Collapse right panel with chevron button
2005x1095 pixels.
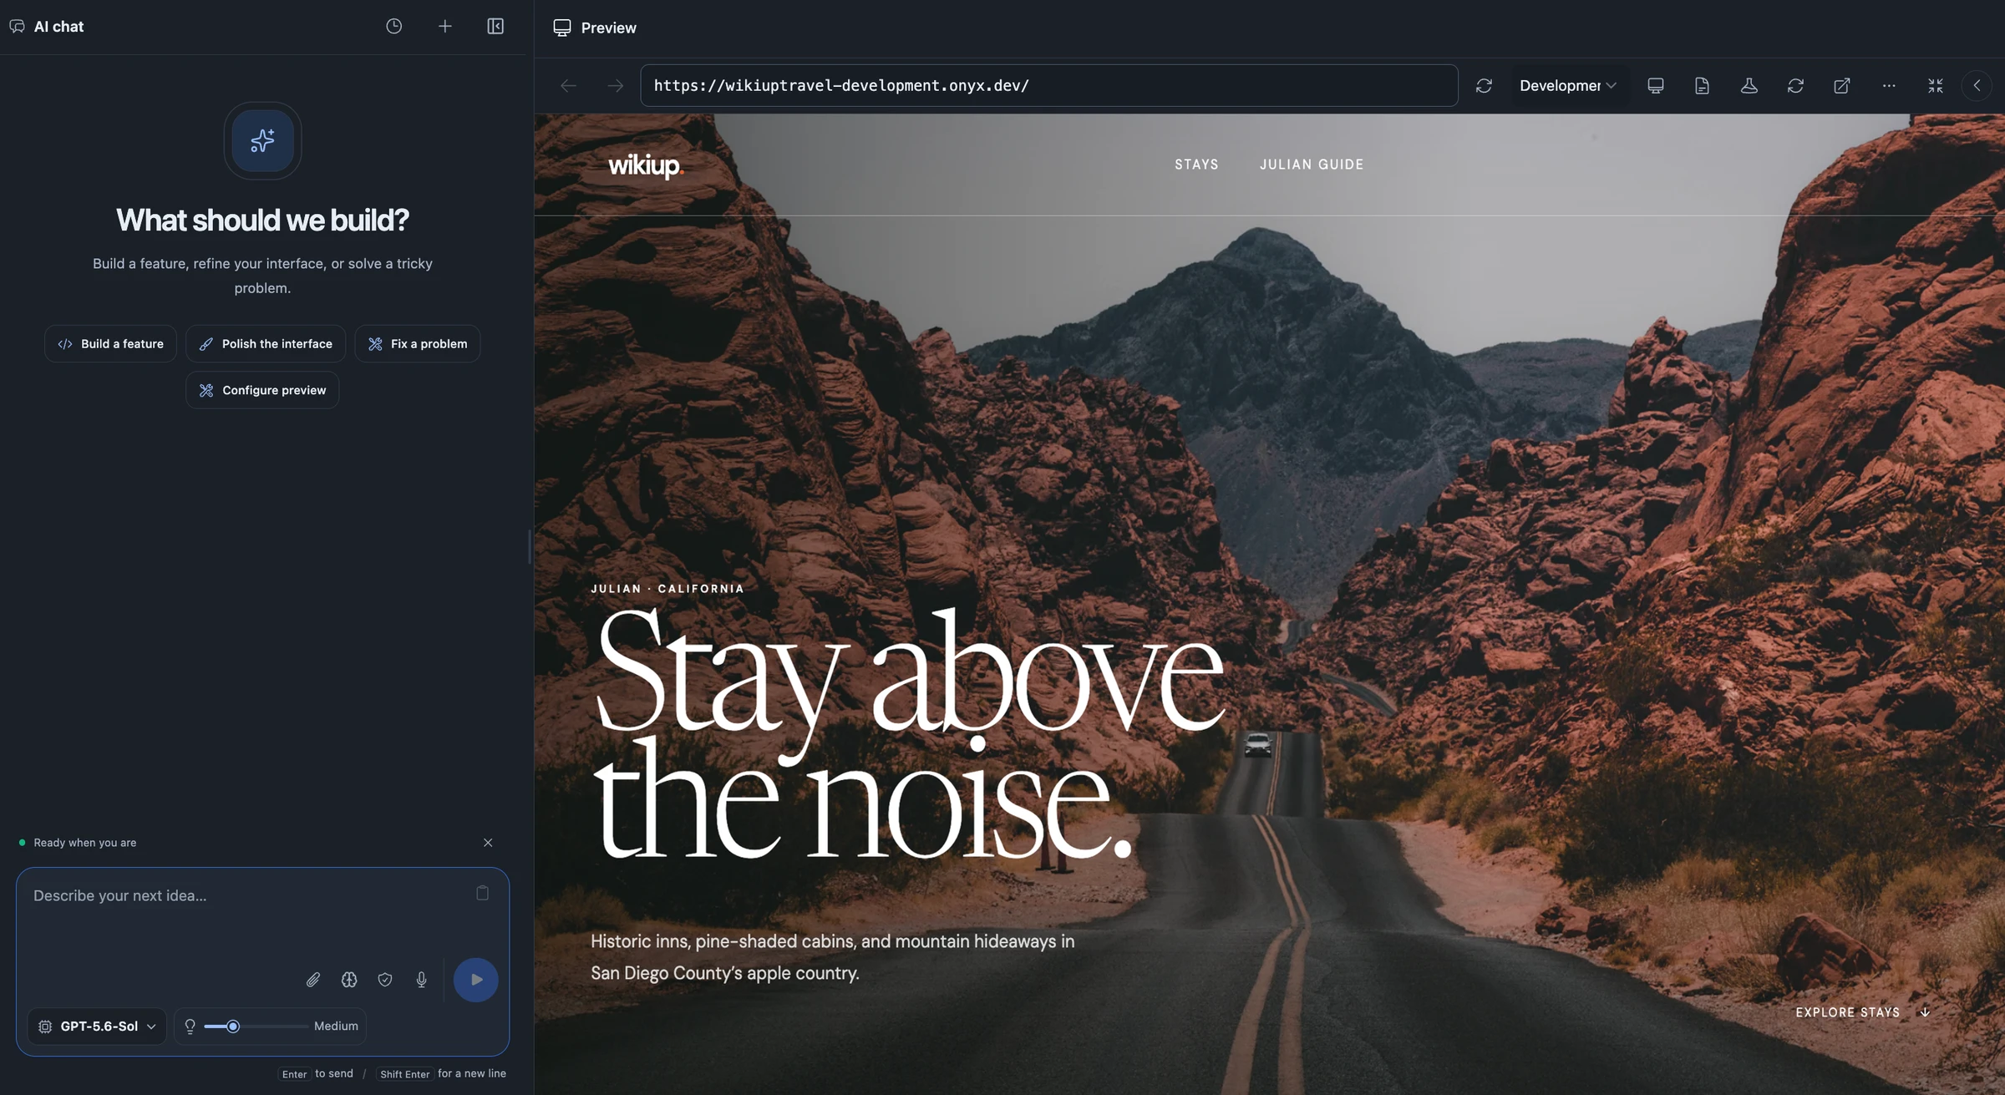1977,85
